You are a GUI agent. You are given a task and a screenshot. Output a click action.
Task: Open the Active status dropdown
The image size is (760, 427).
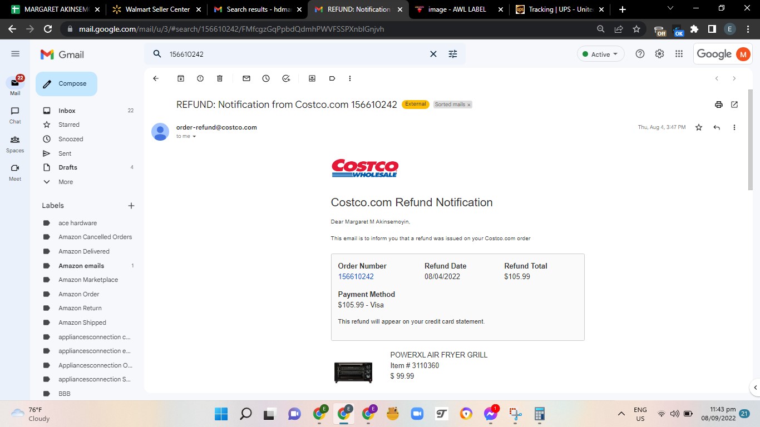601,54
